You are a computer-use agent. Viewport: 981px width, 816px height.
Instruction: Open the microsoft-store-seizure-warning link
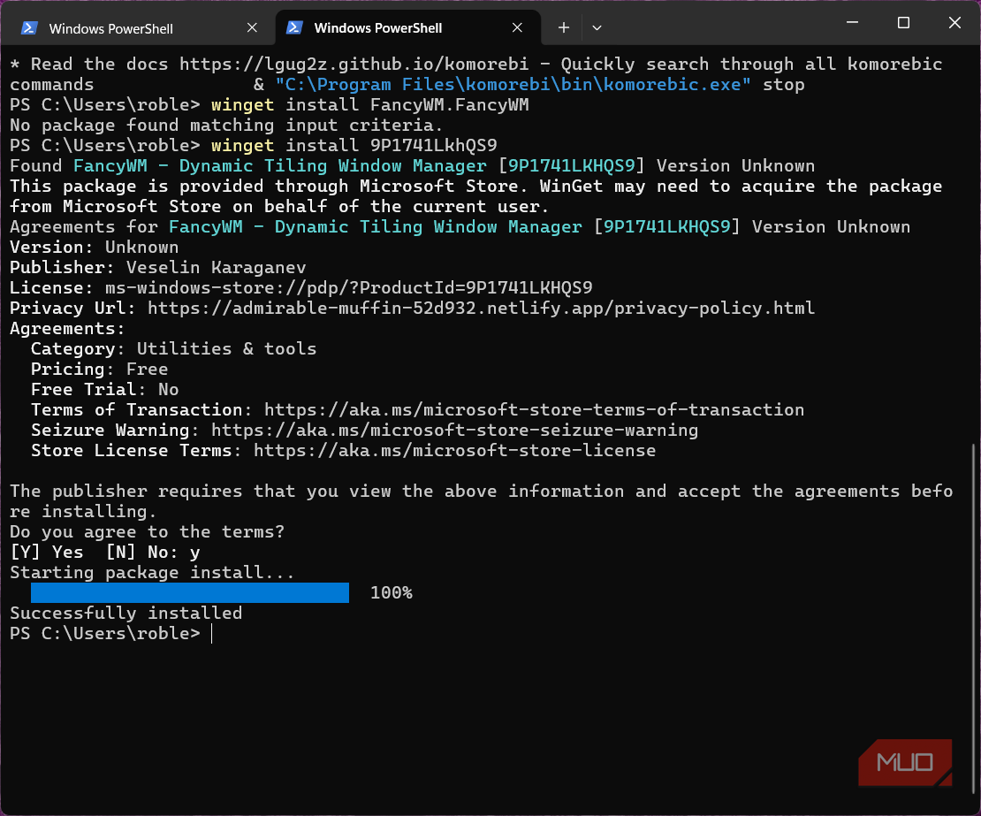click(455, 431)
